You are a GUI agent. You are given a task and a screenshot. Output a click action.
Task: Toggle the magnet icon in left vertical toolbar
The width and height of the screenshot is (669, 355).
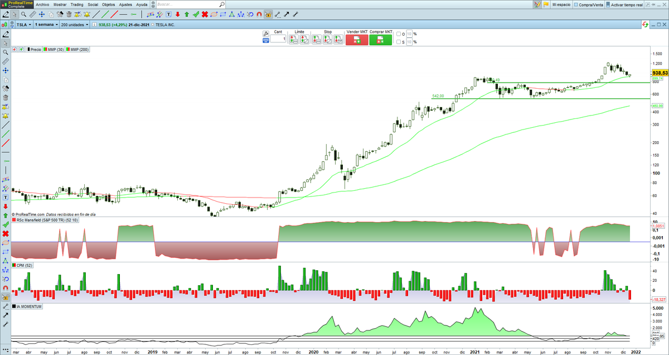tap(5, 287)
